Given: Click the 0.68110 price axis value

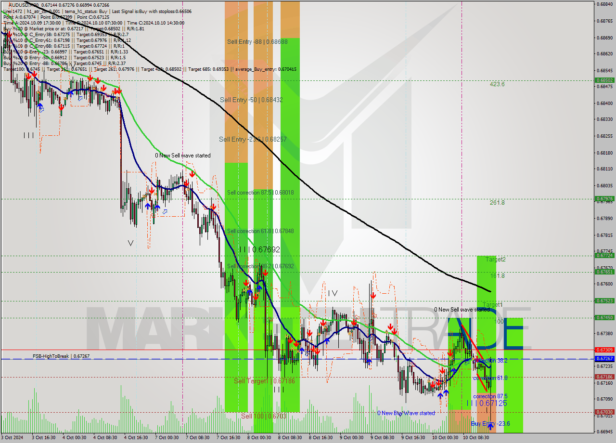Looking at the screenshot, I should [x=604, y=169].
